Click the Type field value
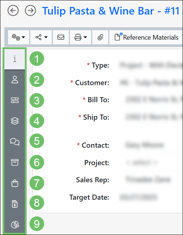 (151, 65)
